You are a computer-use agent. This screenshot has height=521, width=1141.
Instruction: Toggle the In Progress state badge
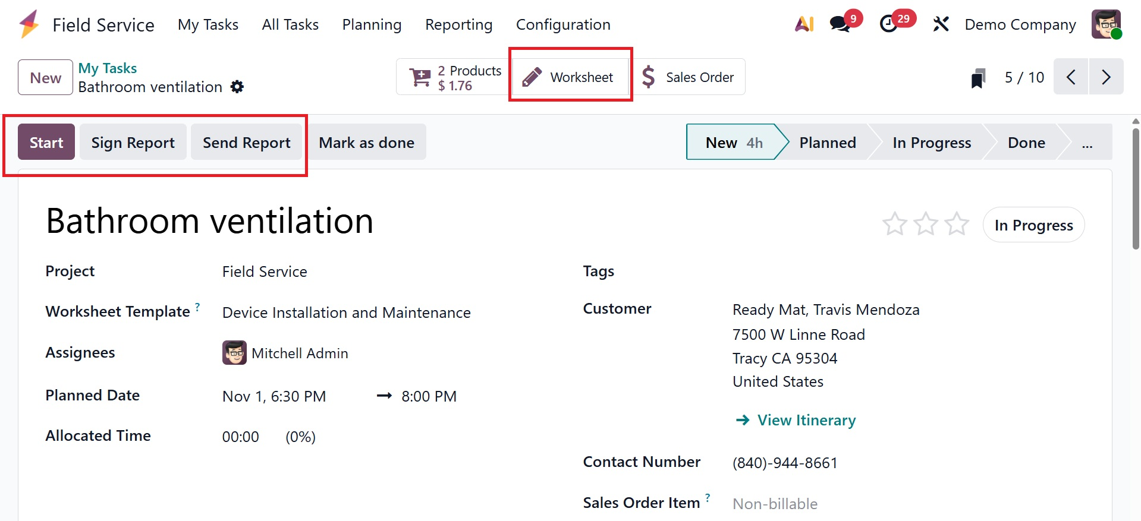tap(1033, 225)
